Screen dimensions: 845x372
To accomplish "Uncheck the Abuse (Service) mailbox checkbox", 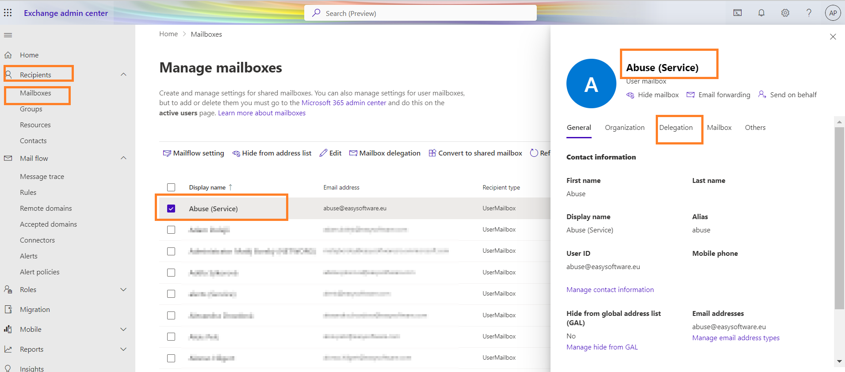I will tap(171, 209).
